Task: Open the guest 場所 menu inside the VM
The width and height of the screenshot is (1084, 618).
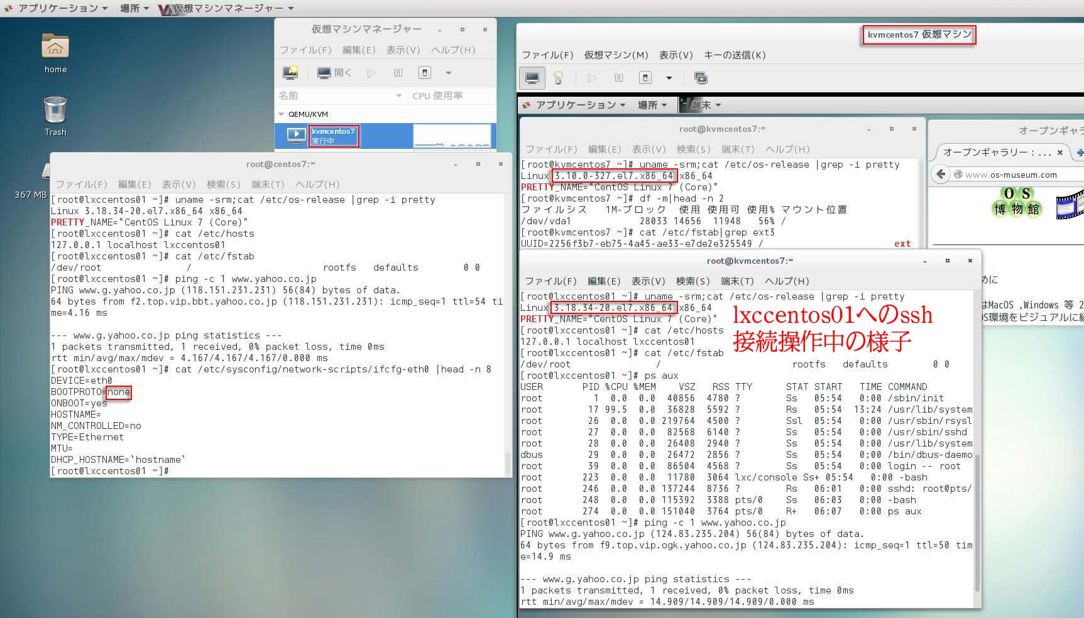Action: click(652, 105)
